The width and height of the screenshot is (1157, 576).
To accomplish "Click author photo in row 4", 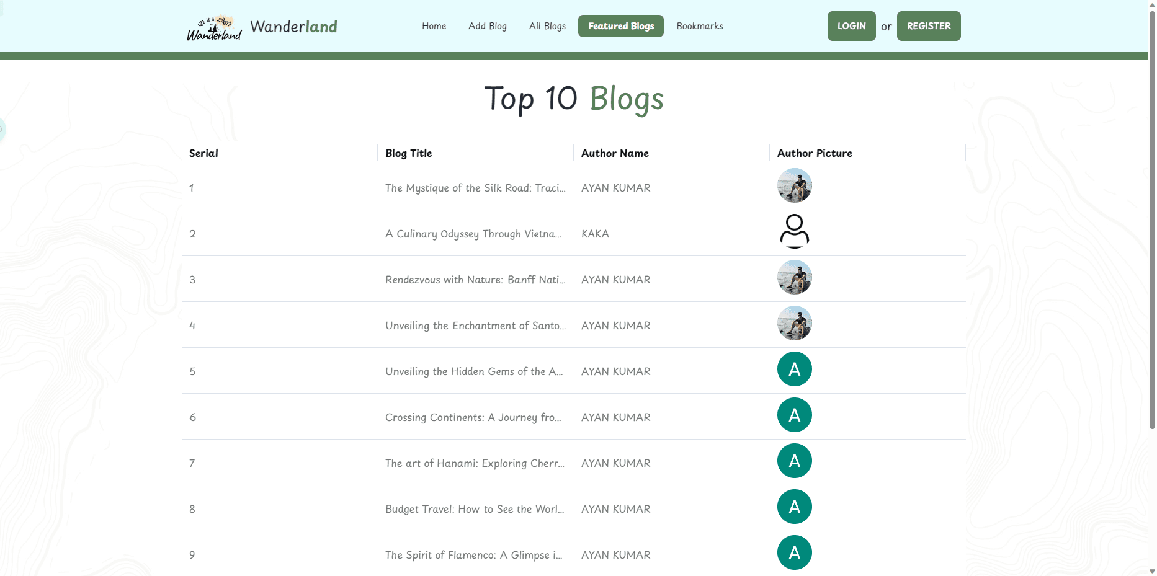I will [x=794, y=323].
